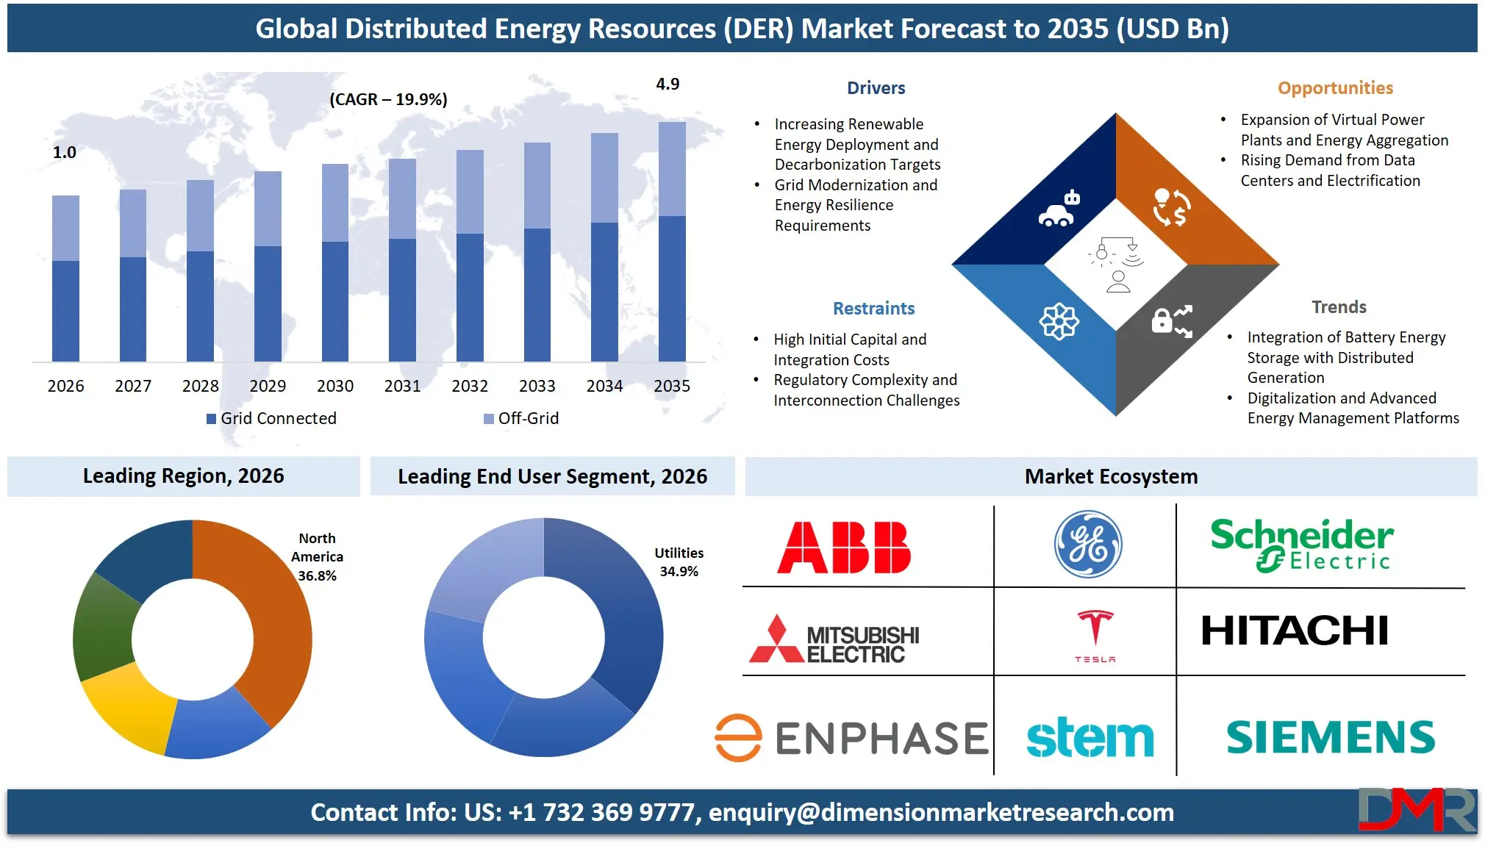Click the main title banner text
The width and height of the screenshot is (1485, 854).
click(x=742, y=29)
